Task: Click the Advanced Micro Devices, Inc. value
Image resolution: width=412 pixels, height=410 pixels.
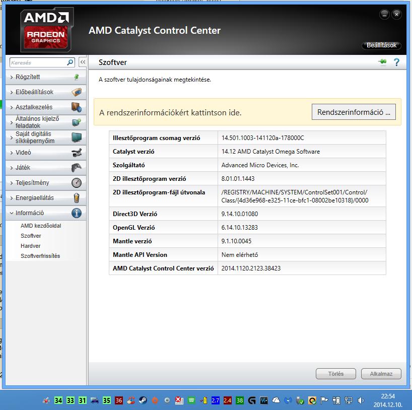Action: pos(260,165)
